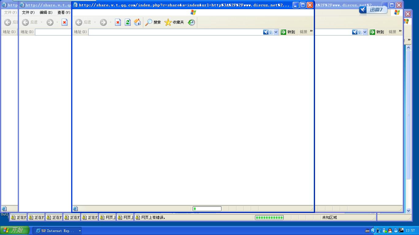Viewport: 419px width, 235px height.
Task: Click the Xunlei bird icon in right background window
Action: 355,32
